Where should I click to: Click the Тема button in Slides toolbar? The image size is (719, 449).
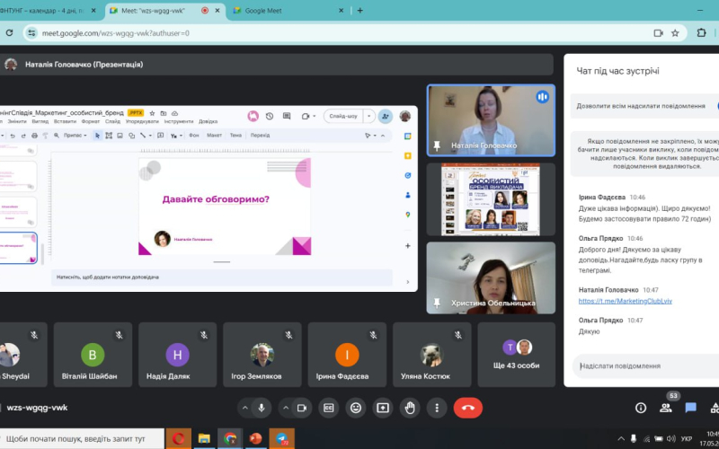(x=235, y=136)
